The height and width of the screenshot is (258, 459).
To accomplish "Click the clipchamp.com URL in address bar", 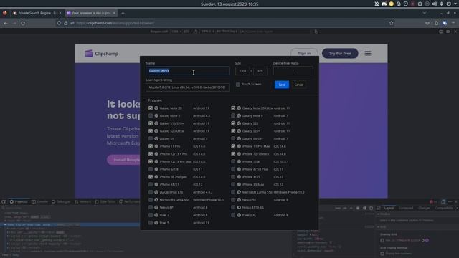I will point(115,23).
